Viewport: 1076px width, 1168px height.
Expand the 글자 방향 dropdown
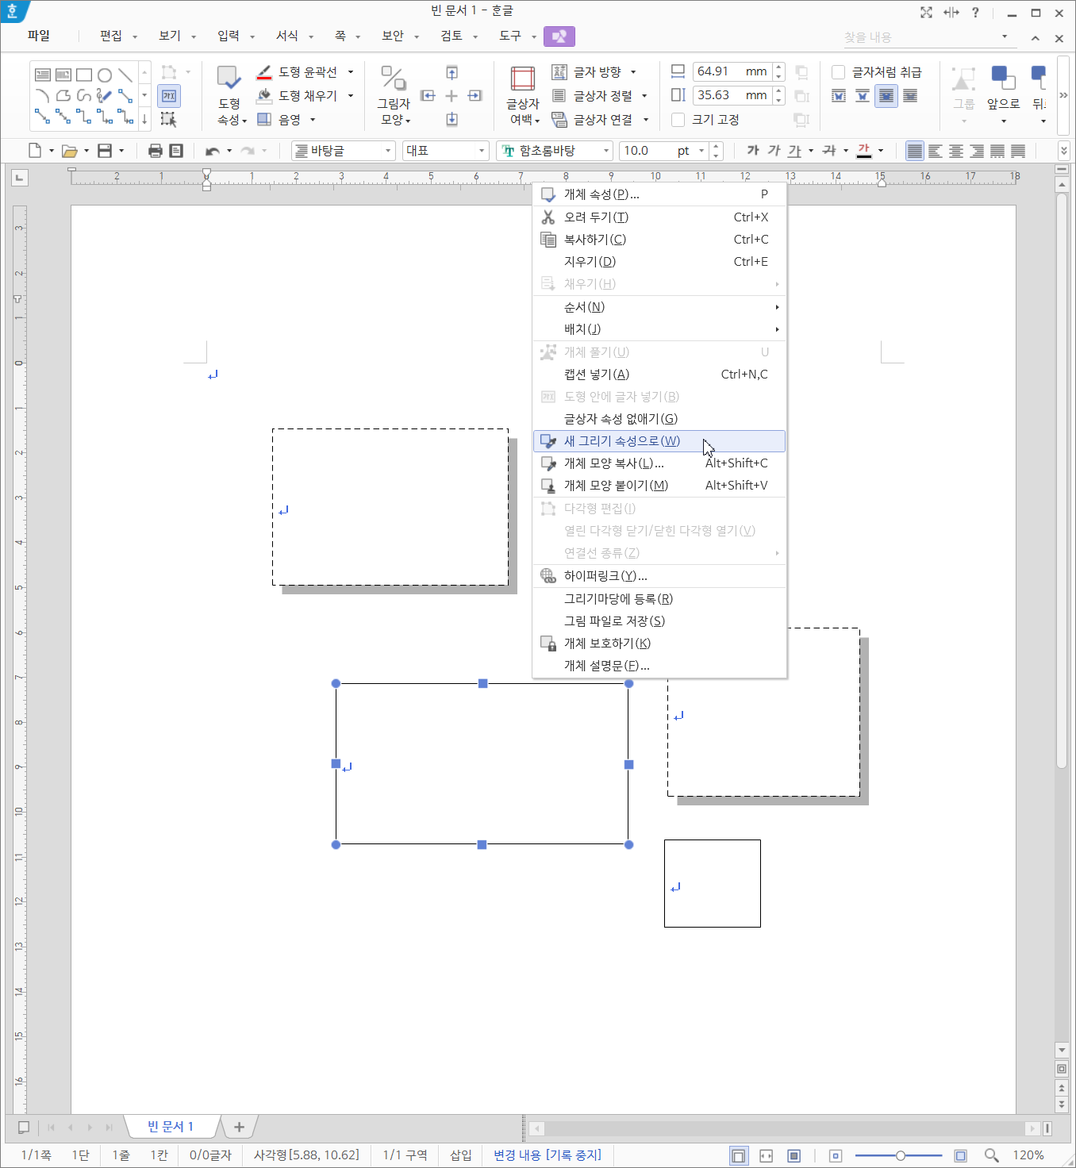(x=633, y=72)
